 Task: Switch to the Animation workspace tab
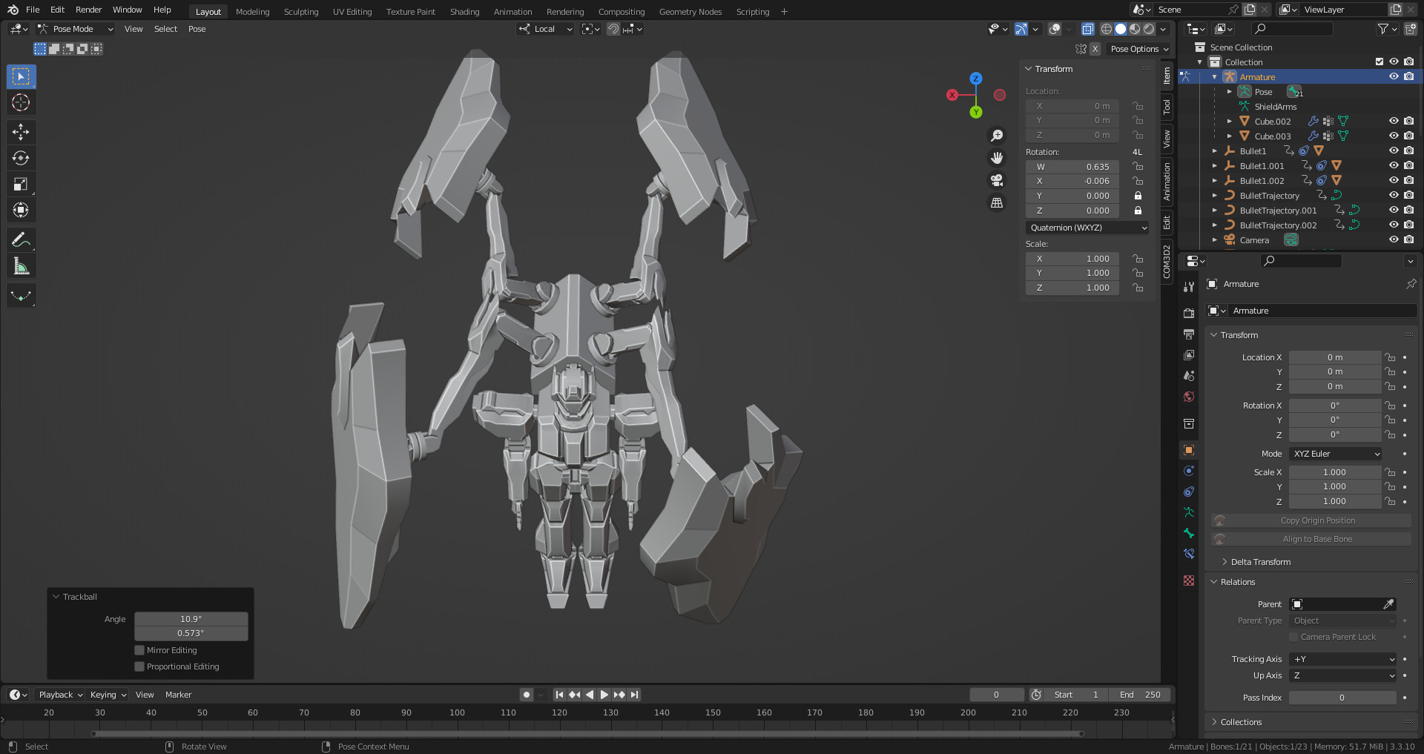click(512, 11)
